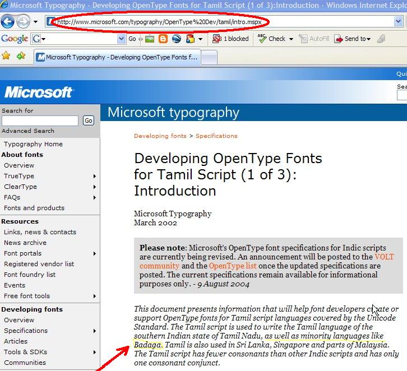Click the Go button beside search field
This screenshot has height=371, width=407.
(88, 120)
